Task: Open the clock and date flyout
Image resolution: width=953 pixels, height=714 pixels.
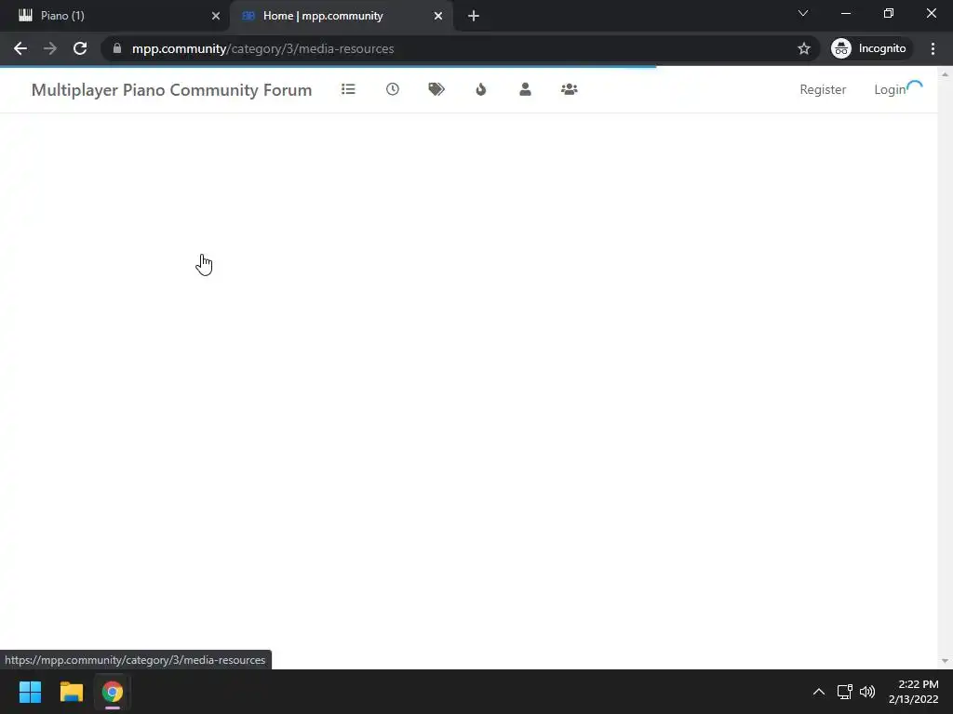Action: pos(913,692)
